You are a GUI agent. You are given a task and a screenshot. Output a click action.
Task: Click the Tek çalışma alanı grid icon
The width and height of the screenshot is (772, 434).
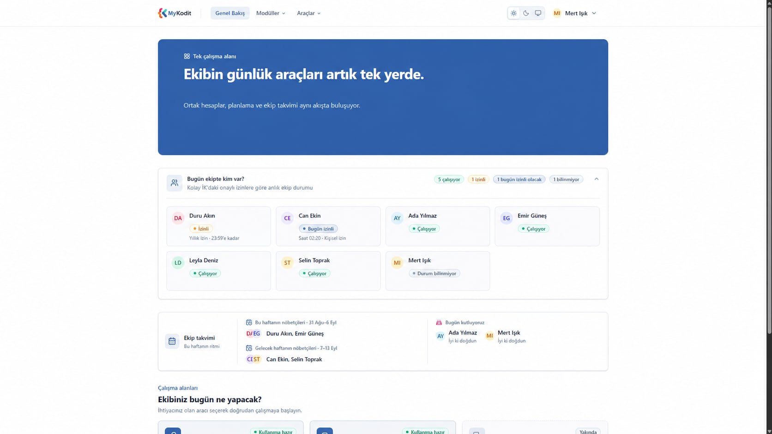click(187, 56)
